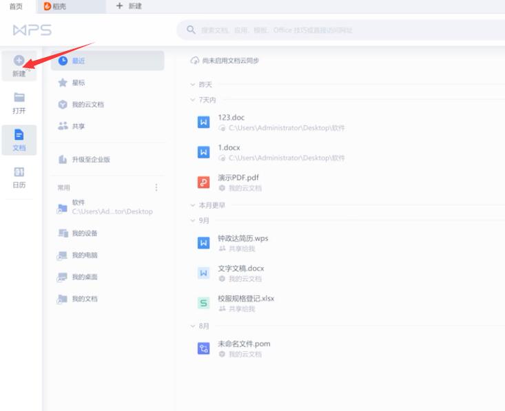This screenshot has height=411, width=505.
Task: Open the file 文字文稿.docx
Action: [241, 268]
